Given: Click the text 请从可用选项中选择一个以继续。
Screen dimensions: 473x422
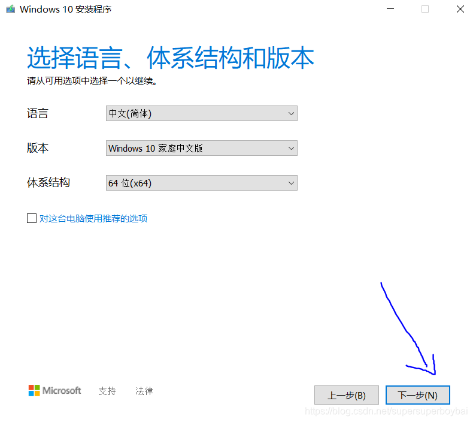Looking at the screenshot, I should (x=92, y=81).
